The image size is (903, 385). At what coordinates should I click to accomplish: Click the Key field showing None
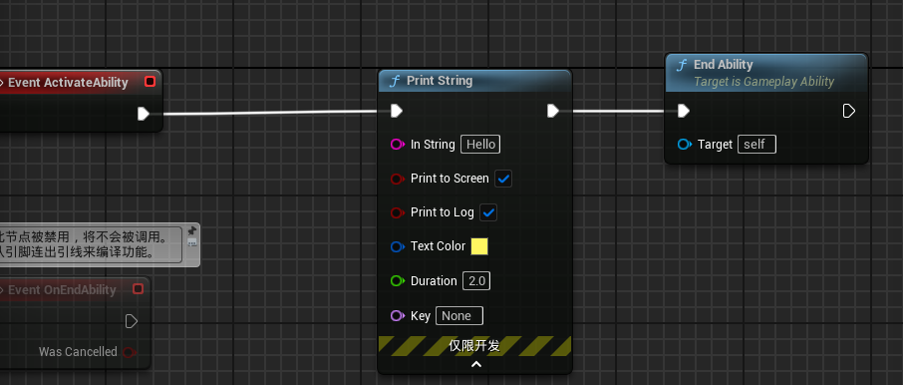(x=459, y=315)
